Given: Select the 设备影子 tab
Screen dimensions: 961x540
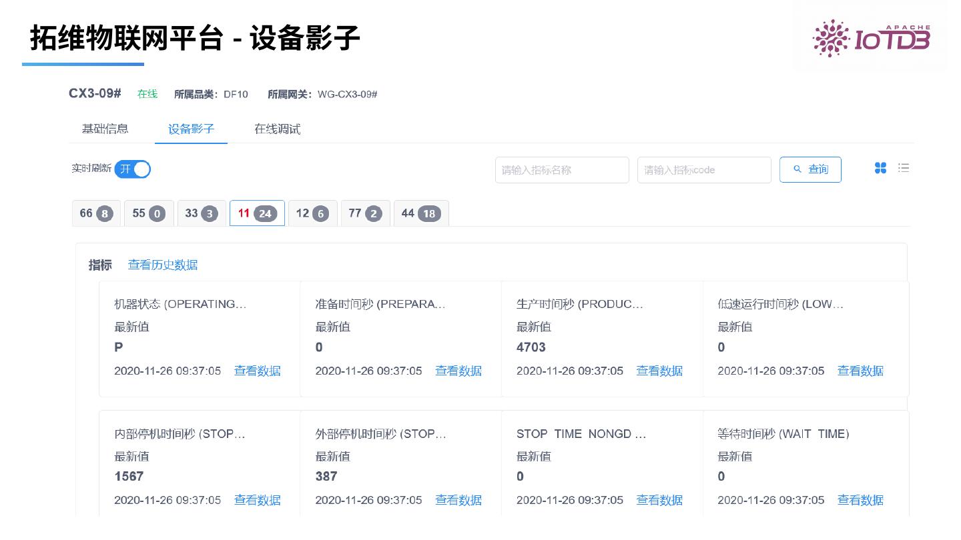Looking at the screenshot, I should pos(191,129).
